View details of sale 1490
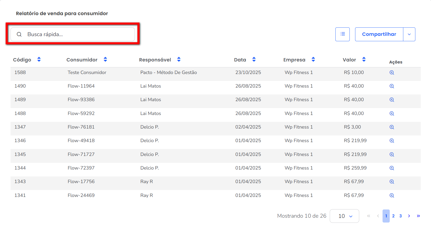The image size is (431, 232). pyautogui.click(x=392, y=86)
